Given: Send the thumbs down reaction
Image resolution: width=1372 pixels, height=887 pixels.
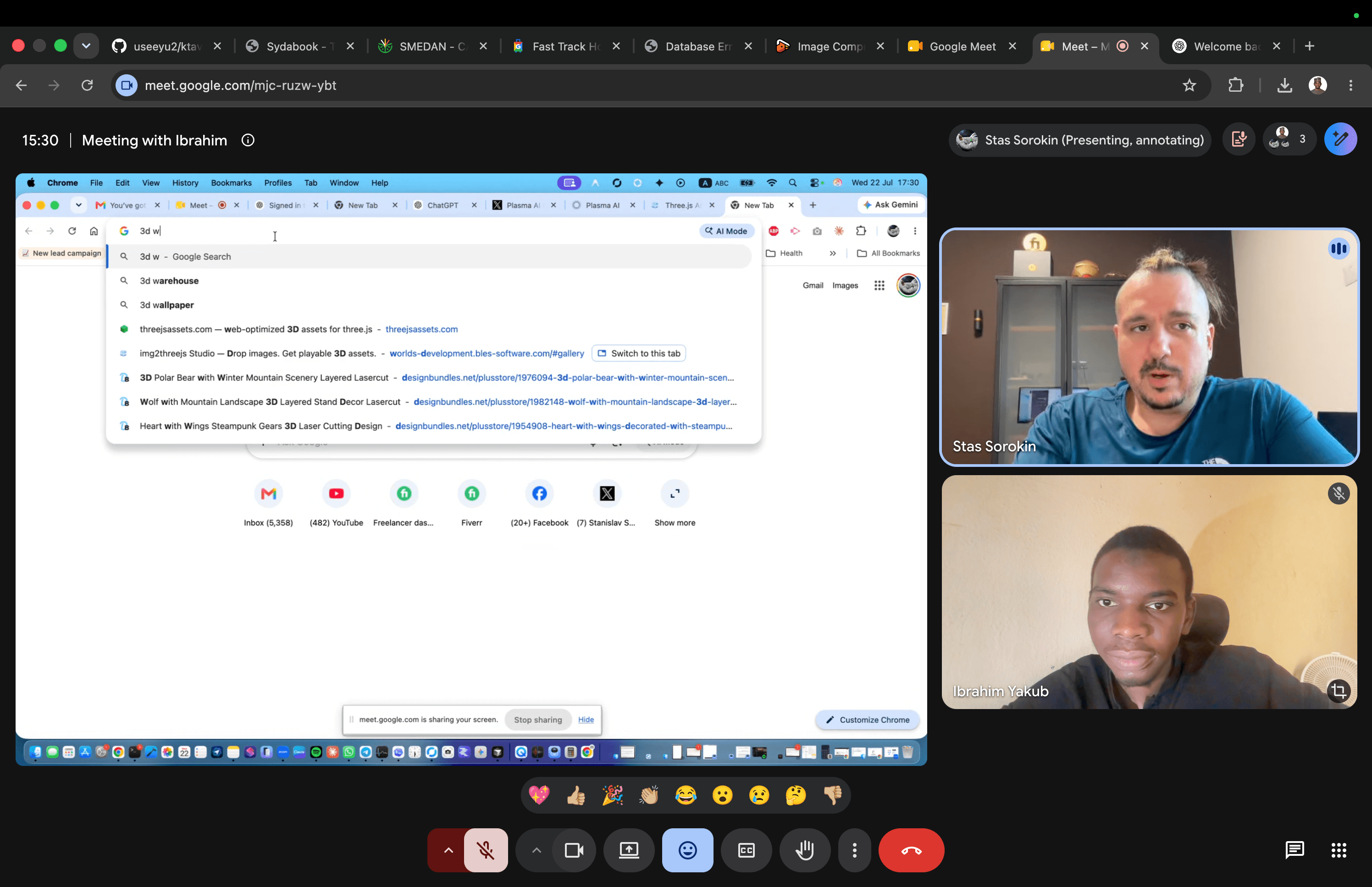Looking at the screenshot, I should (833, 795).
